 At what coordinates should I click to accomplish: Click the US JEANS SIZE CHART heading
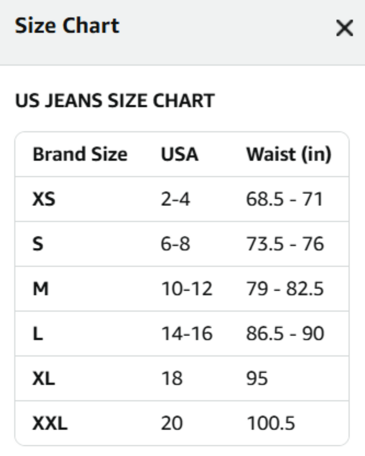point(115,100)
